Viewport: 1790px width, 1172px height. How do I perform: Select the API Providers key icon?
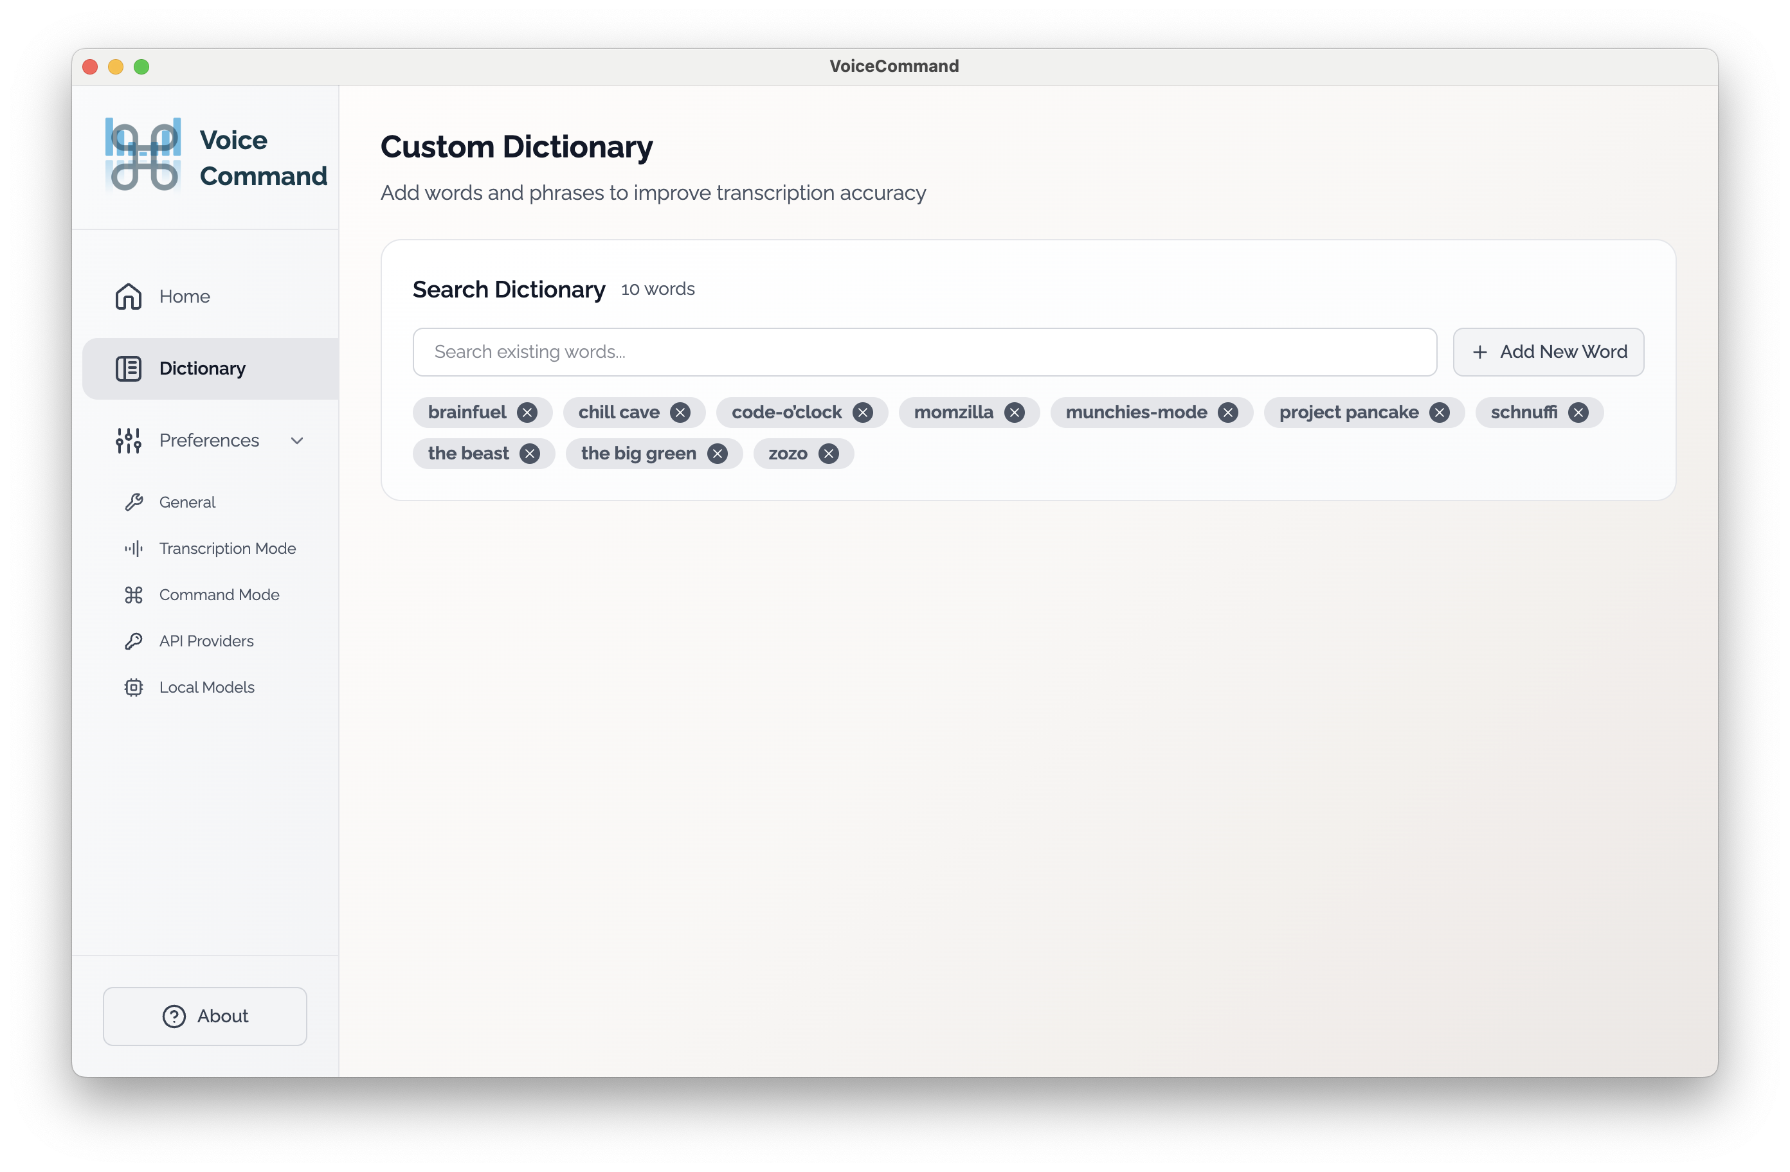(134, 641)
